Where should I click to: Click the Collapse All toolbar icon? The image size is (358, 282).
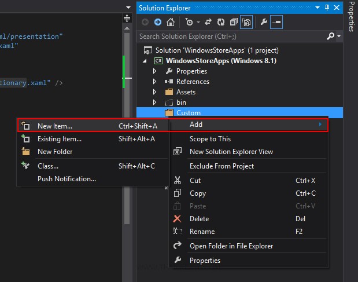coord(234,22)
